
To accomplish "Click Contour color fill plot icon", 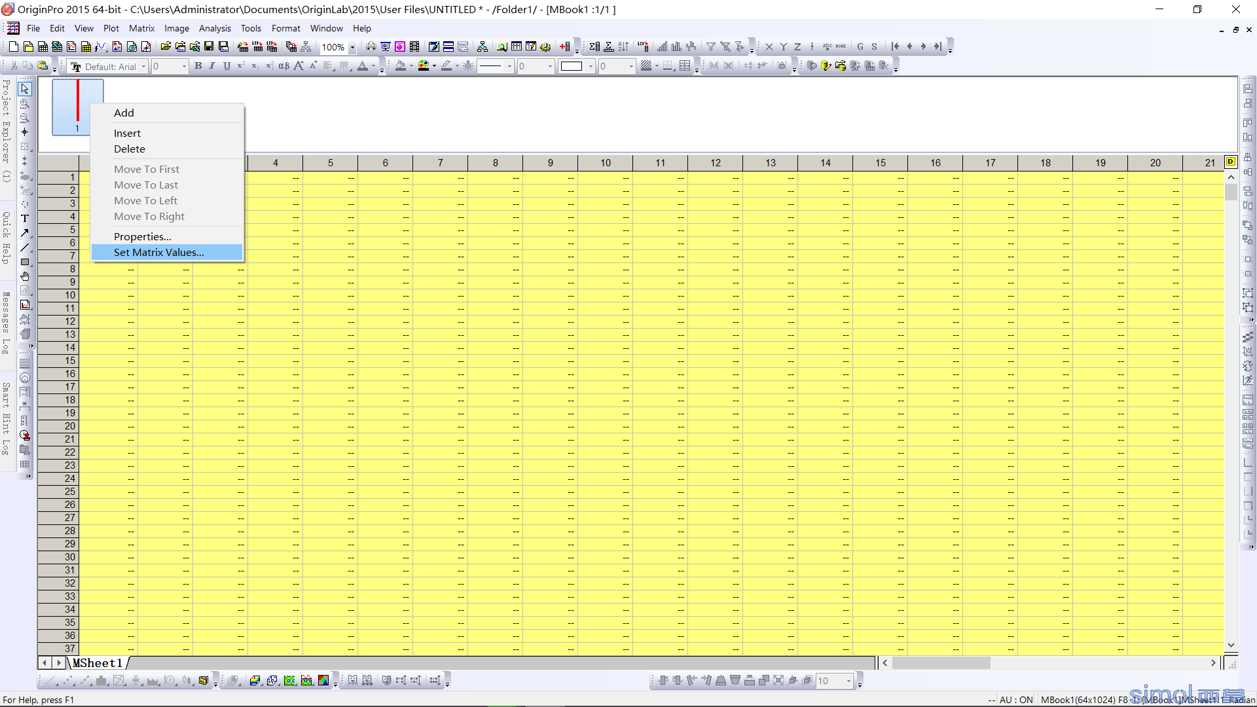I will click(290, 681).
